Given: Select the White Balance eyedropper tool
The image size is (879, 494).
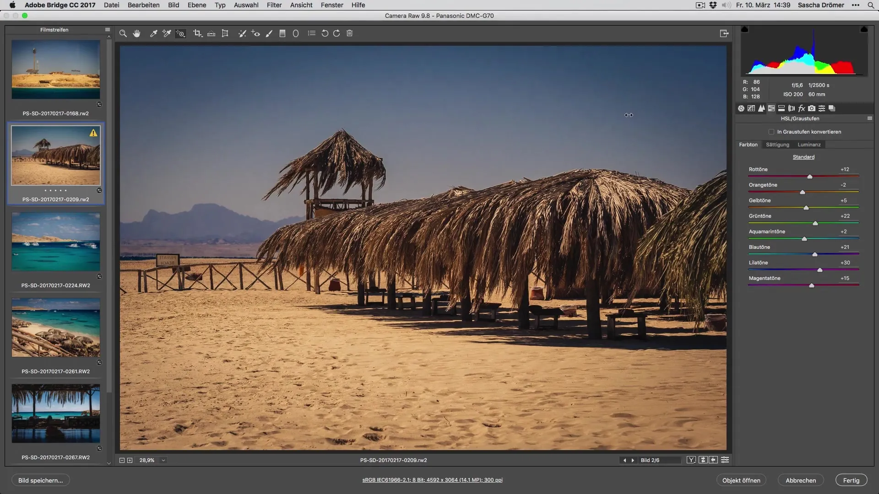Looking at the screenshot, I should [154, 33].
